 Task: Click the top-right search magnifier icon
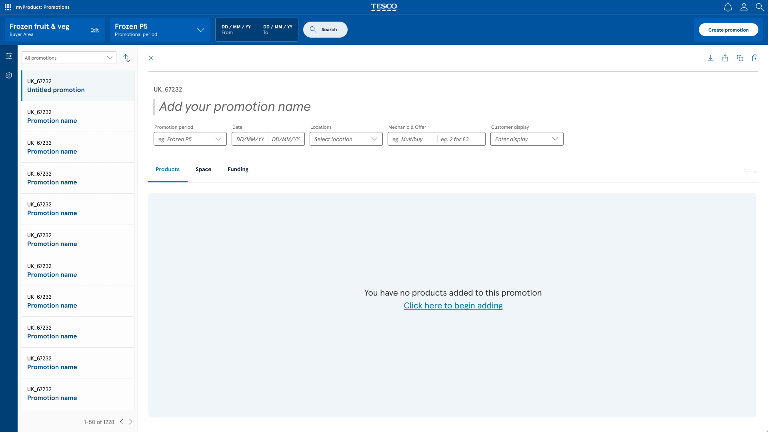click(760, 7)
